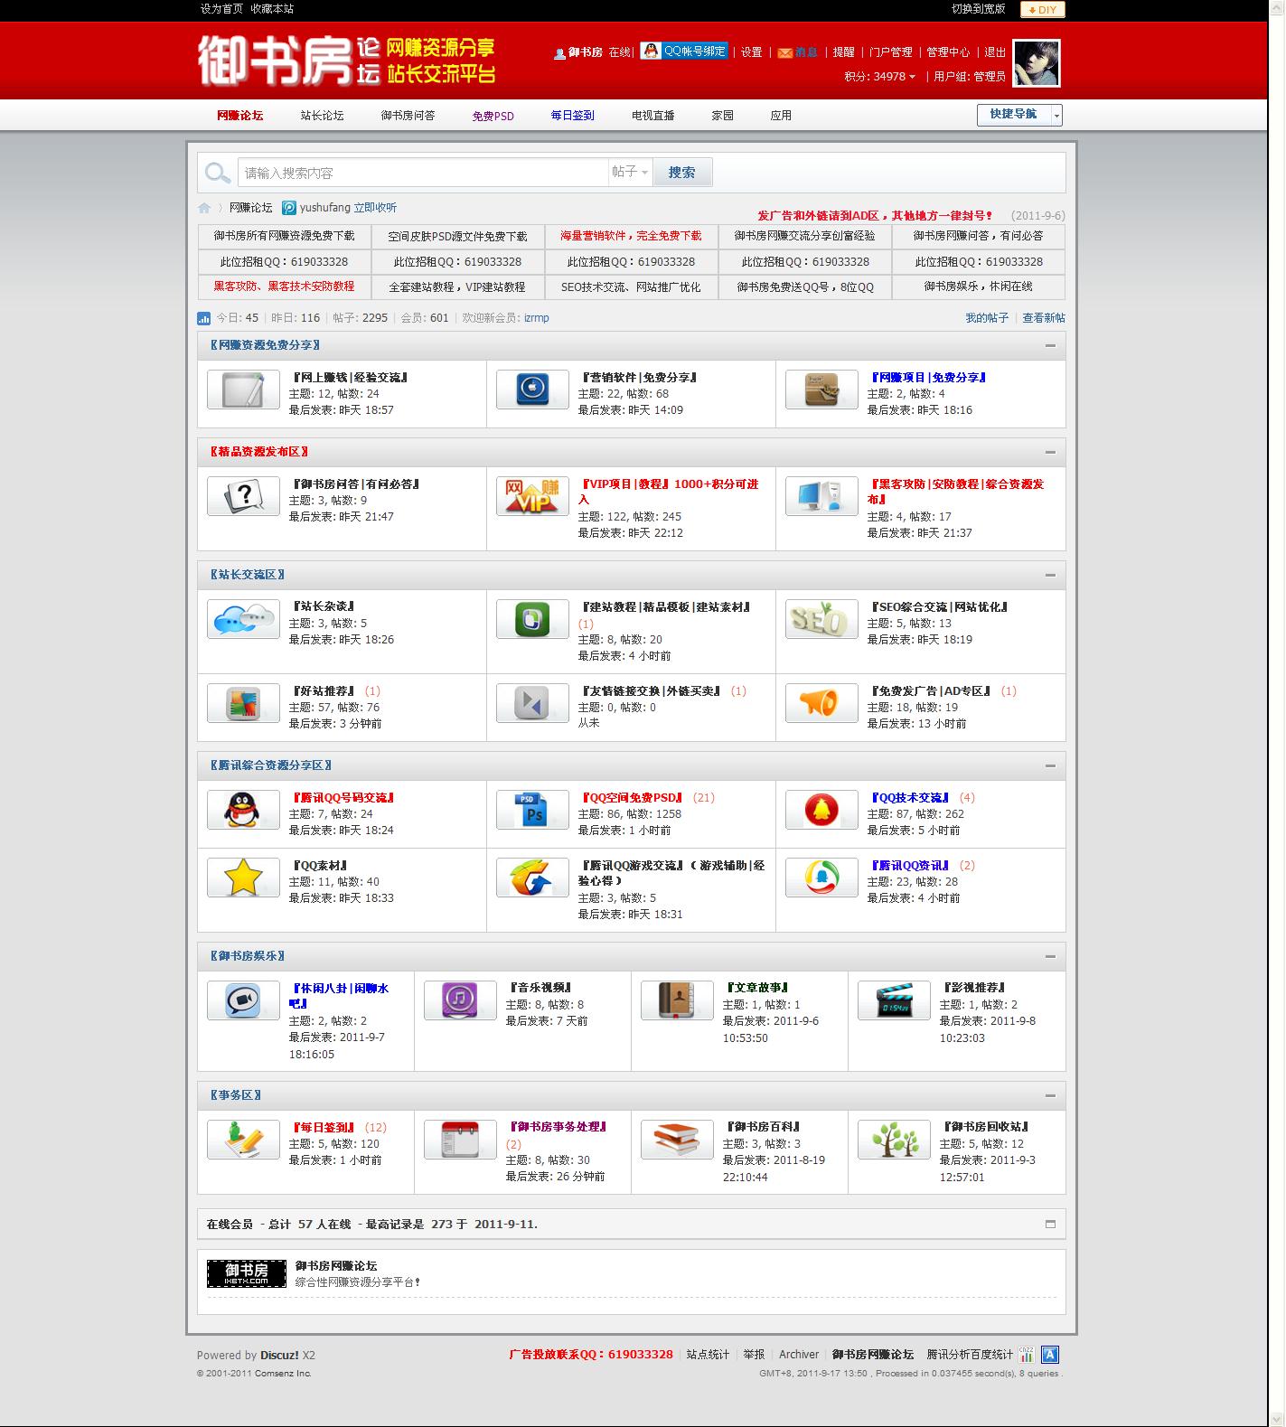1286x1427 pixels.
Task: Click the 站长杂谈 cloud chat icon
Action: tap(243, 619)
